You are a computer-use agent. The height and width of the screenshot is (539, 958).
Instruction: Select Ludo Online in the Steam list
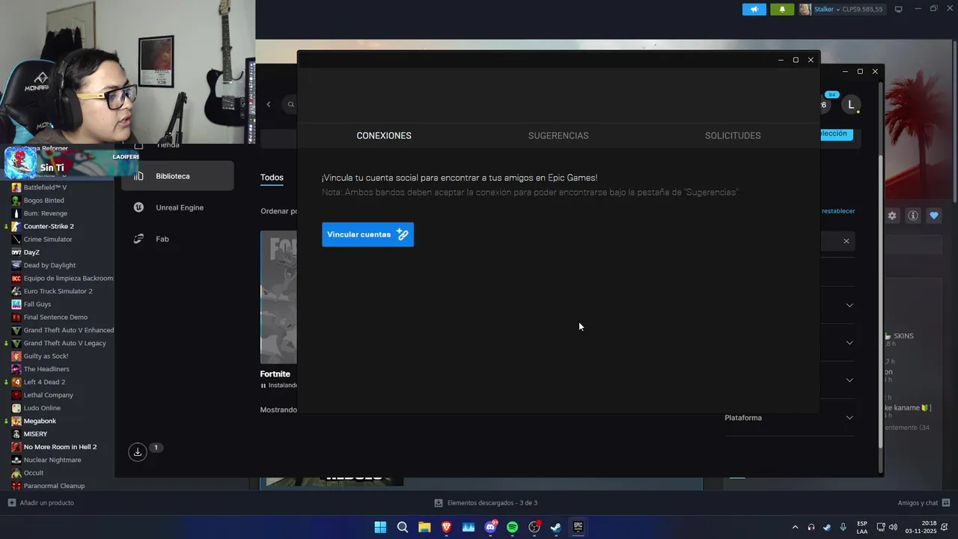pyautogui.click(x=42, y=408)
